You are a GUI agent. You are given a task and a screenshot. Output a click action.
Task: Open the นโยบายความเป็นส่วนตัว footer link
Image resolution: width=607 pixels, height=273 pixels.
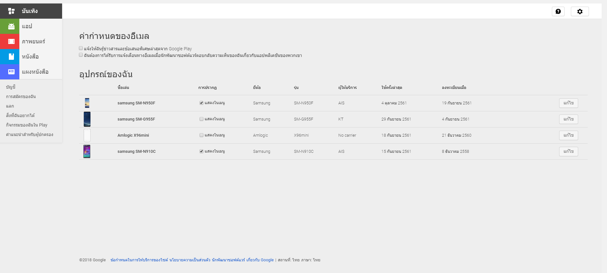tap(190, 260)
